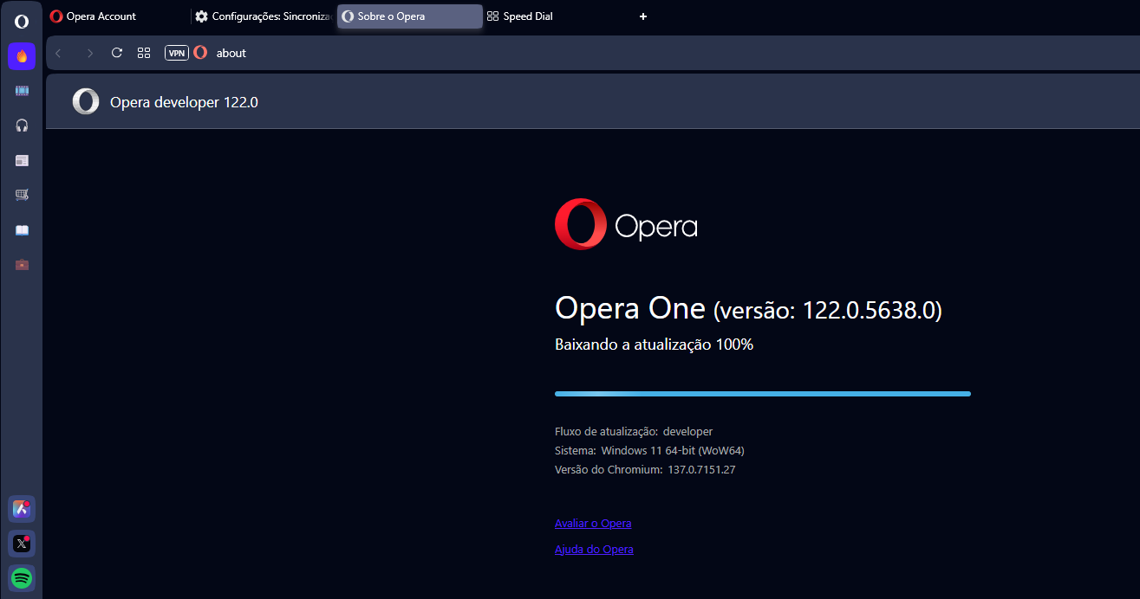This screenshot has width=1140, height=599.
Task: Switch to the Speed Dial tab
Action: (555, 16)
